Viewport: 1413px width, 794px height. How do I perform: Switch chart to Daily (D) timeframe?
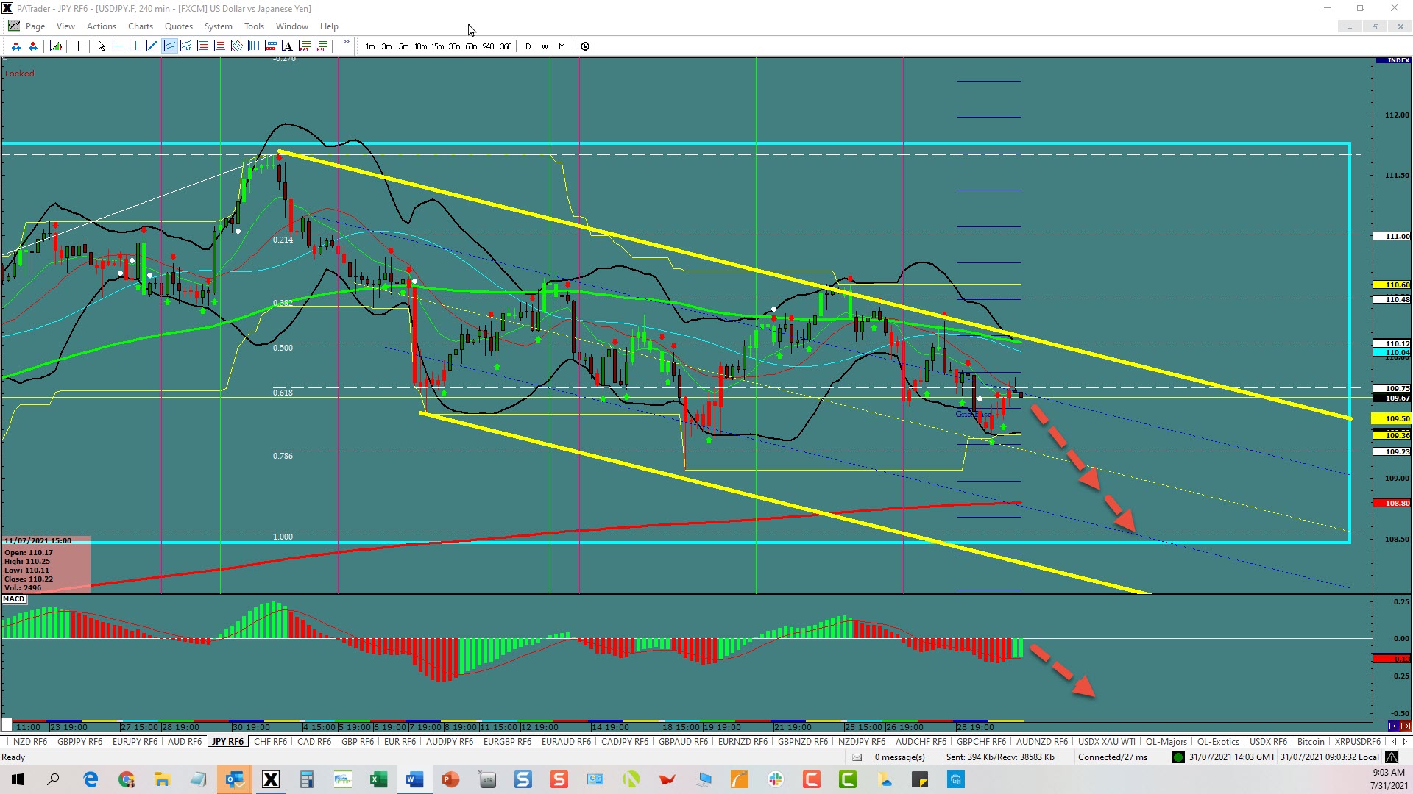(528, 46)
